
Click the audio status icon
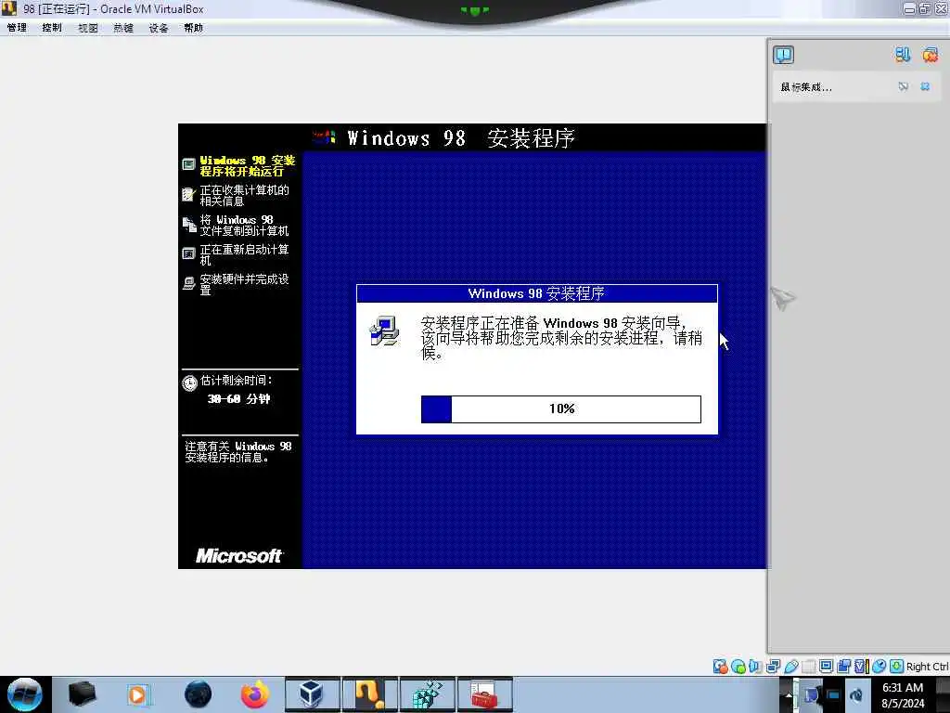click(755, 667)
